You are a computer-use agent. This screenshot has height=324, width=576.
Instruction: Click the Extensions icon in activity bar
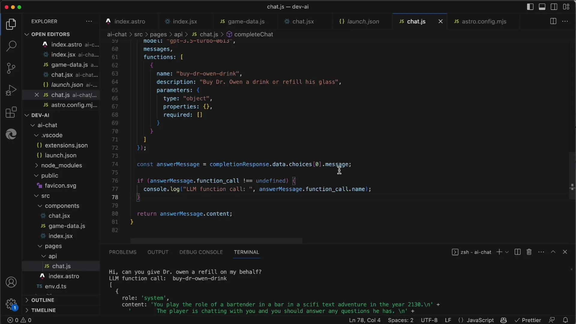(11, 112)
